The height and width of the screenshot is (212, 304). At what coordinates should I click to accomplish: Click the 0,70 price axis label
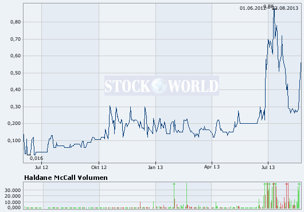[15, 39]
